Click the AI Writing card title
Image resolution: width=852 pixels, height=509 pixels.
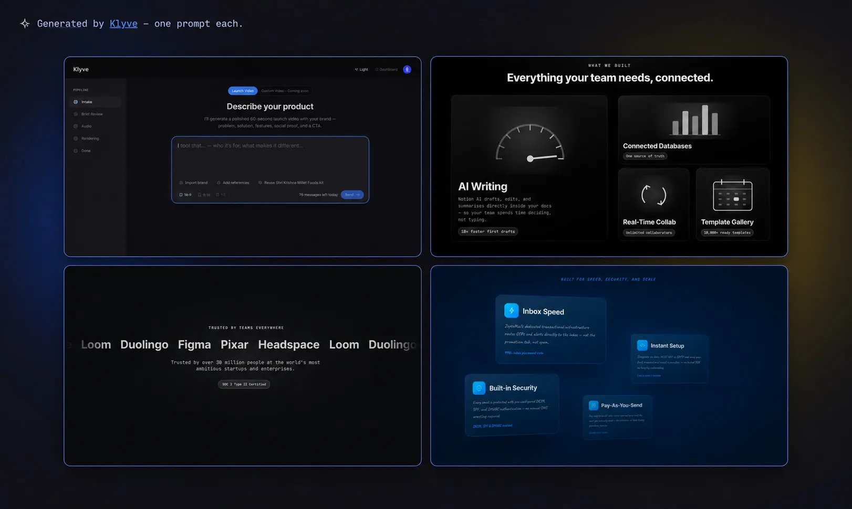[x=483, y=186]
